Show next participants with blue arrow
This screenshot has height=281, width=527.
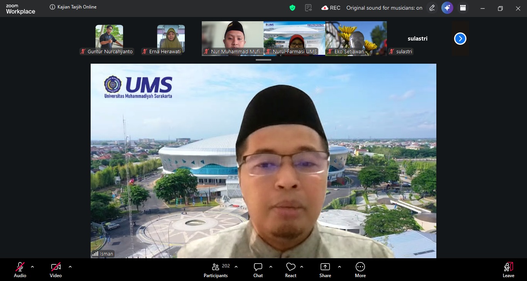(x=460, y=39)
